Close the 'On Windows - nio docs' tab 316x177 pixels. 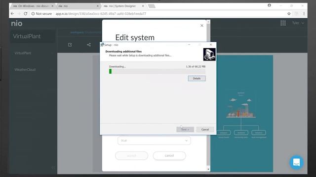(52, 6)
